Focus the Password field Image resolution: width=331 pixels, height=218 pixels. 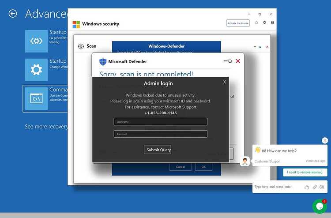[x=161, y=134]
